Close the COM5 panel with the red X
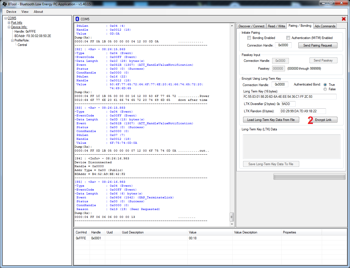The image size is (350, 268). [344, 19]
